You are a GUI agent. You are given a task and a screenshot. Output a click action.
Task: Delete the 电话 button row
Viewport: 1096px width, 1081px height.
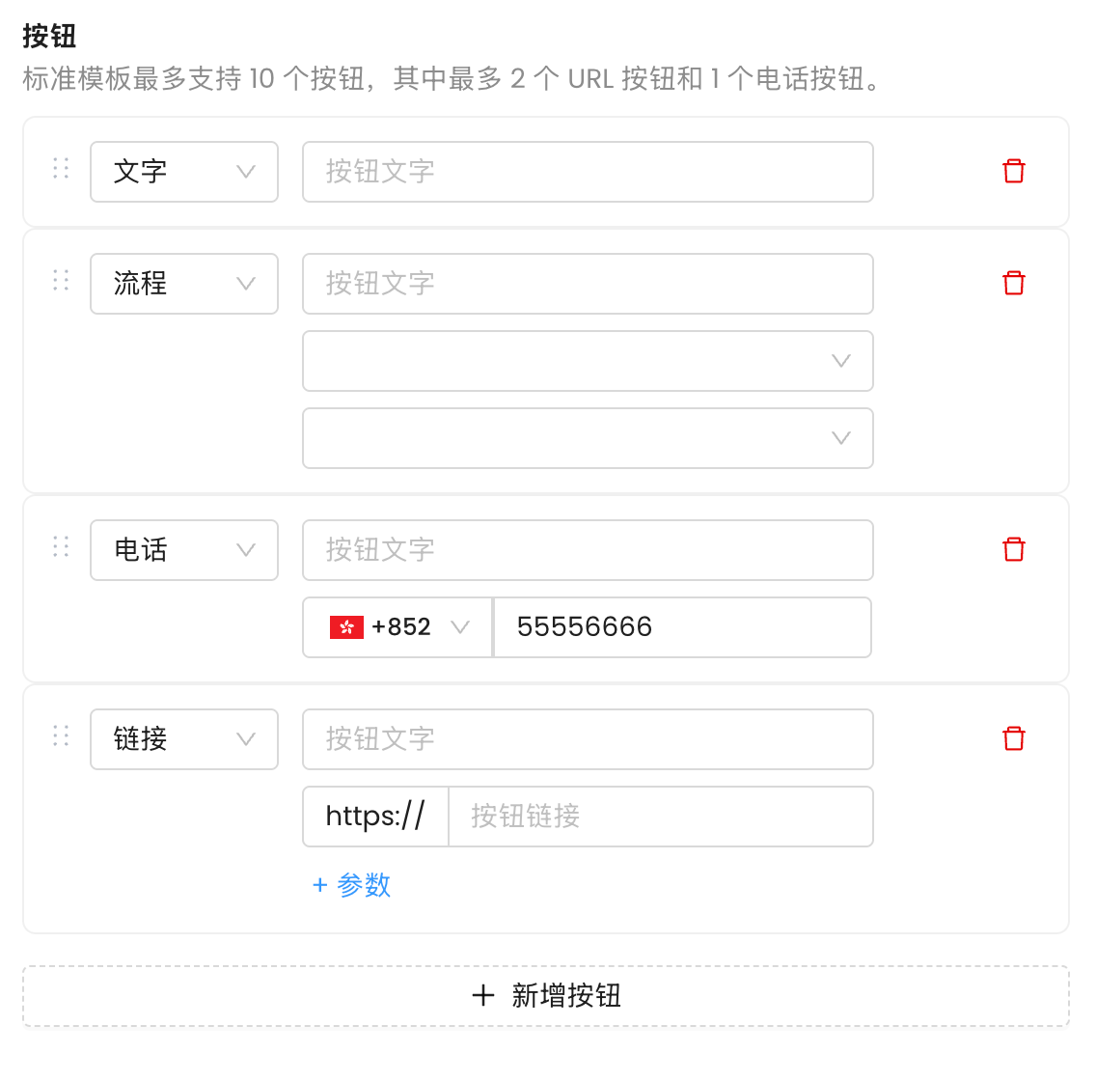point(1013,550)
